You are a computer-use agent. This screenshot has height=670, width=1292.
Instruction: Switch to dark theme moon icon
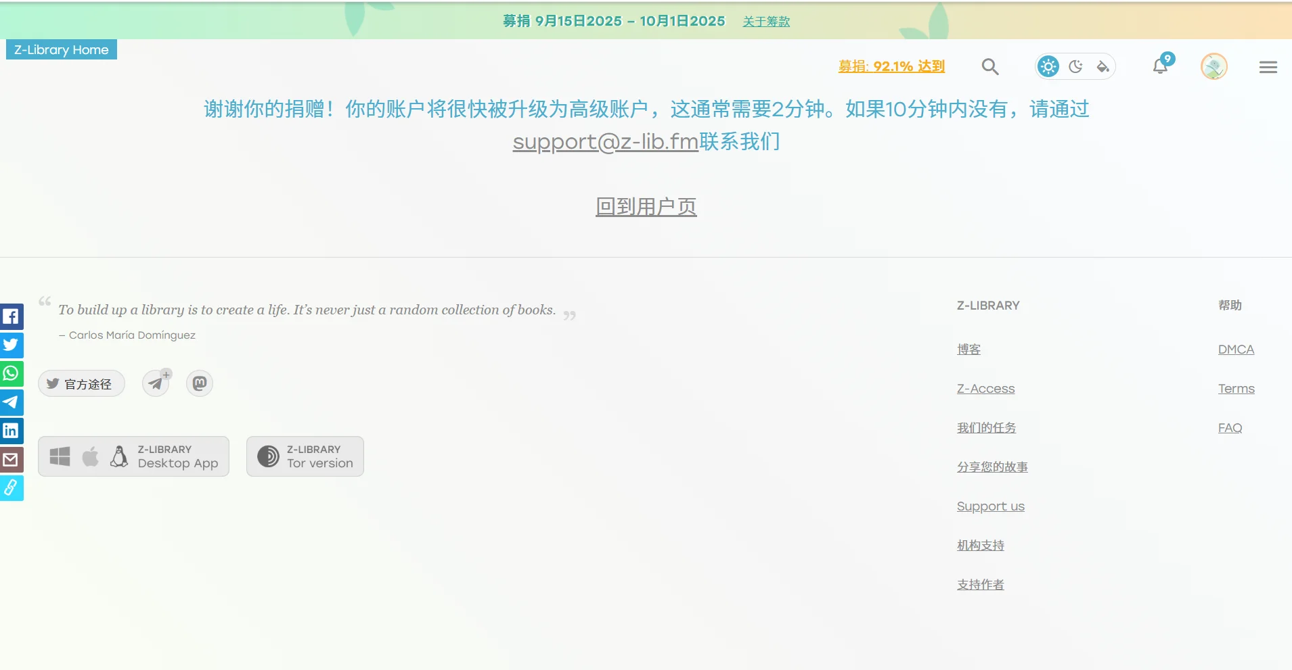1075,66
